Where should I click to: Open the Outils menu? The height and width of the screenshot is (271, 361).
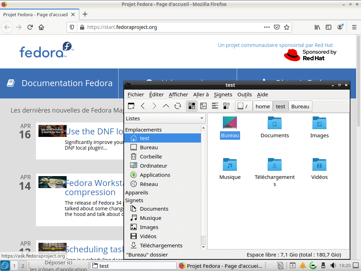tap(245, 95)
